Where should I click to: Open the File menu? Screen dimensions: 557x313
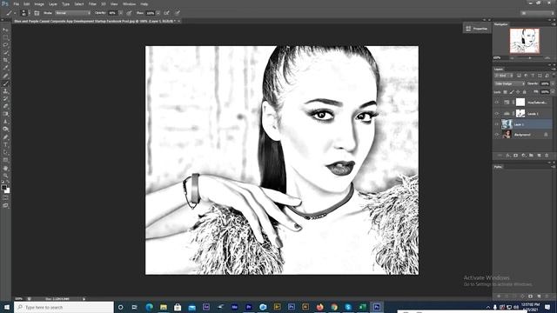click(17, 4)
